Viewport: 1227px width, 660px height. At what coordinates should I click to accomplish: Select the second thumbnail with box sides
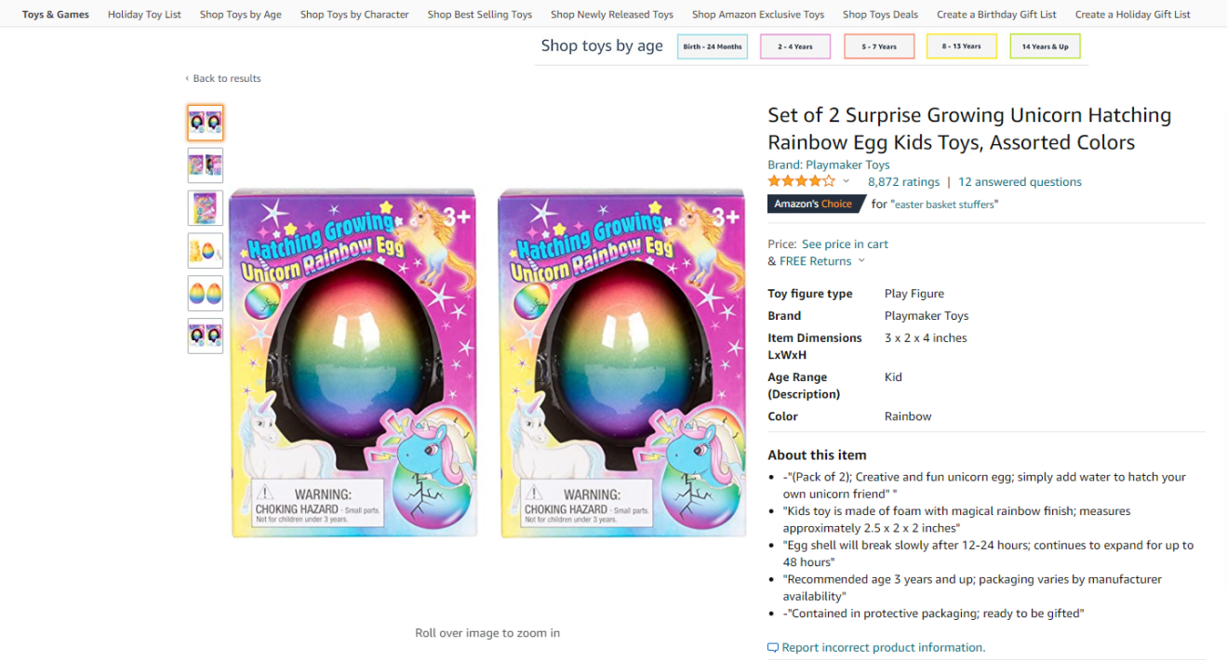206,165
